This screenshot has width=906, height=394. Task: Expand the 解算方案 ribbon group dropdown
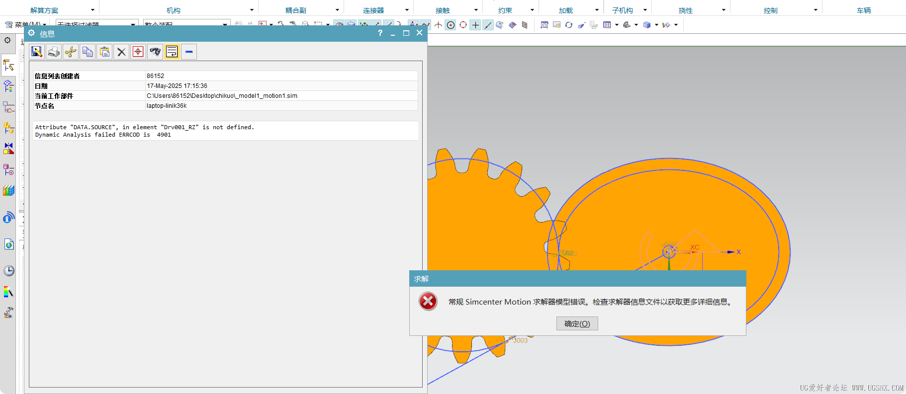pyautogui.click(x=92, y=10)
